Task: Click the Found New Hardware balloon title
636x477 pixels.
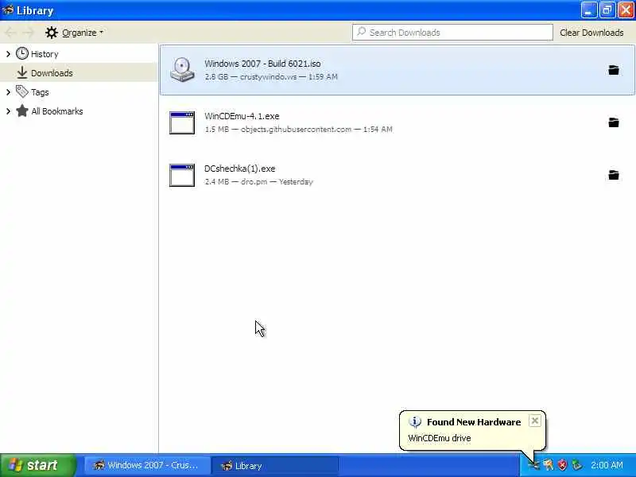Action: (x=474, y=422)
